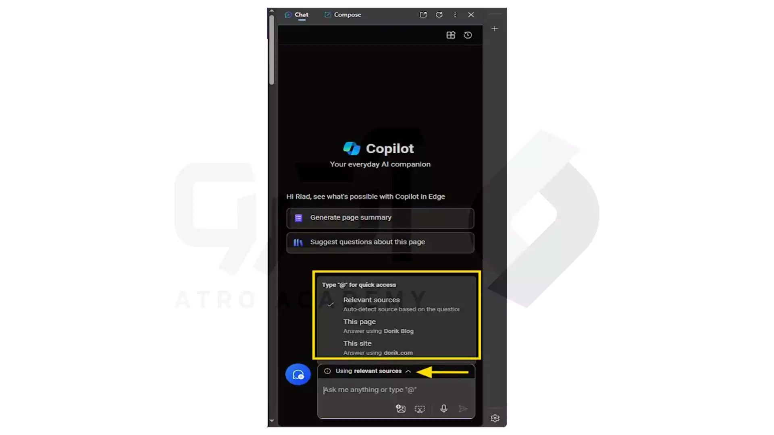Switch to the Chat tab
The width and height of the screenshot is (774, 435).
click(x=301, y=14)
